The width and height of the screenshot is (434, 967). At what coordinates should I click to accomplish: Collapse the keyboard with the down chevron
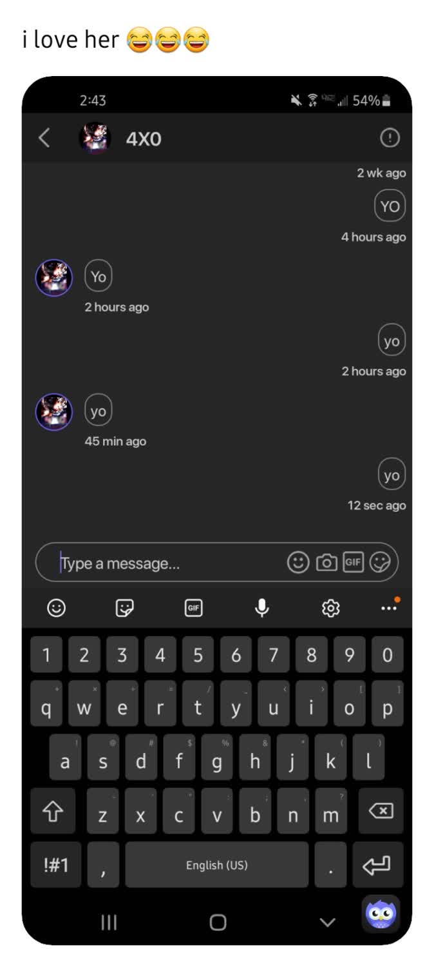pyautogui.click(x=328, y=923)
